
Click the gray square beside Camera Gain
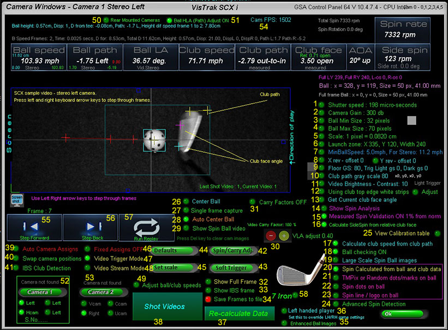tap(412, 119)
